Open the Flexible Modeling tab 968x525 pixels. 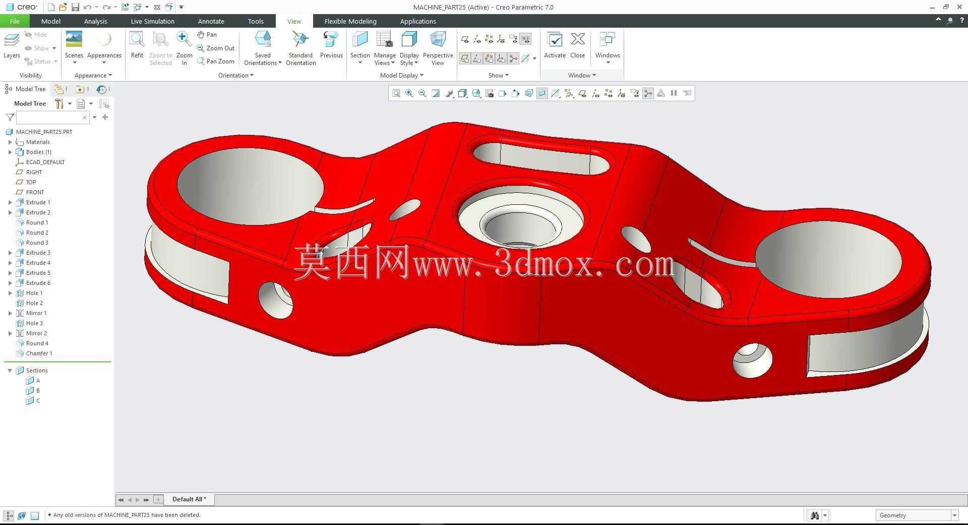(350, 21)
